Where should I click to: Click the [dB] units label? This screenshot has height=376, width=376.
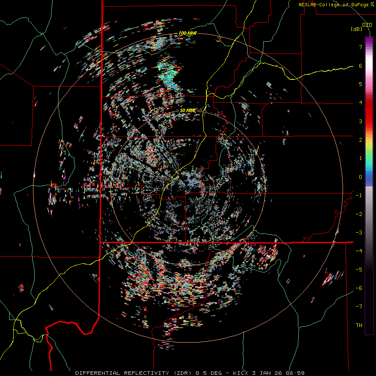357,29
